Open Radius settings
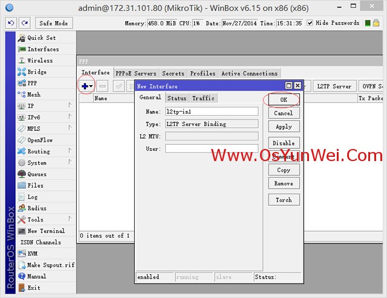The image size is (387, 298). (47, 208)
